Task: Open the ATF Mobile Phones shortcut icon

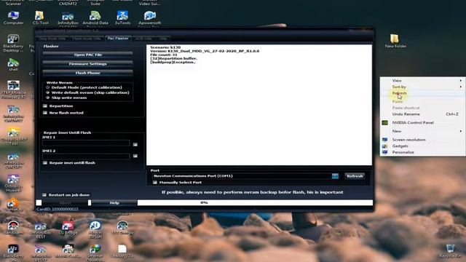Action: click(x=13, y=89)
